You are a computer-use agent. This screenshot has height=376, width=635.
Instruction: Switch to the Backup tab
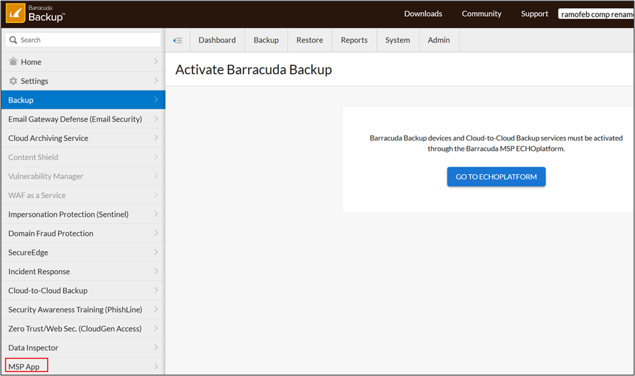point(266,40)
